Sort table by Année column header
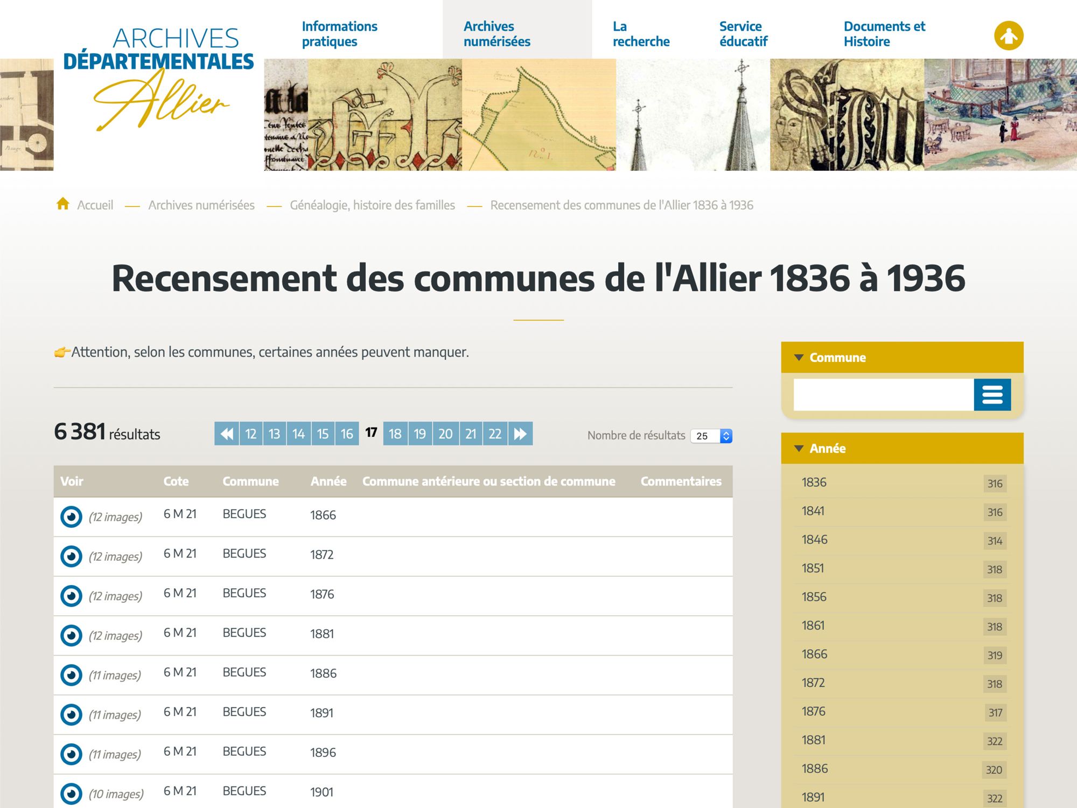 [328, 482]
